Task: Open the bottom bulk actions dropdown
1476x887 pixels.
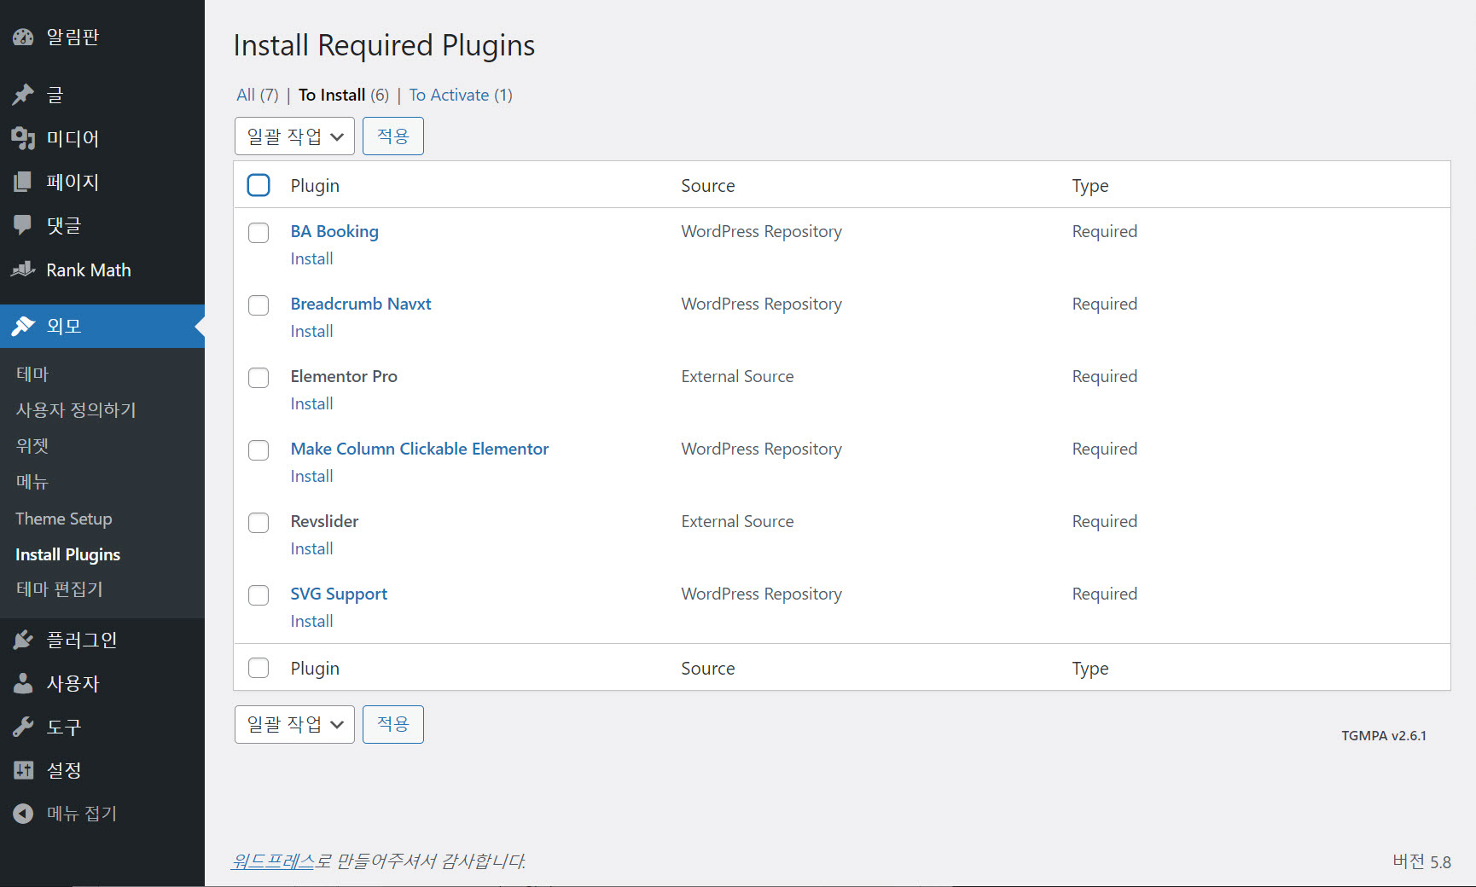Action: [294, 724]
